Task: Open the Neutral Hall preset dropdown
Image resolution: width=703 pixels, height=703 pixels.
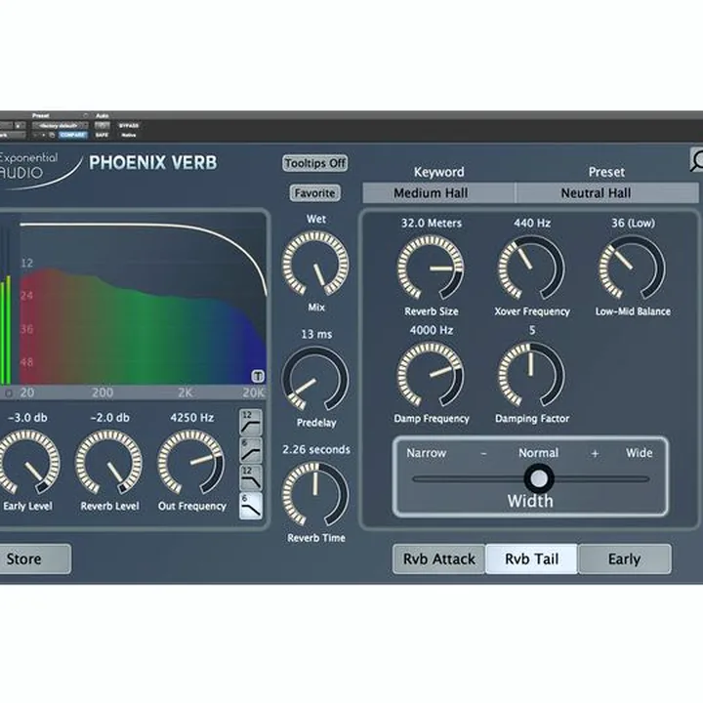Action: (607, 193)
